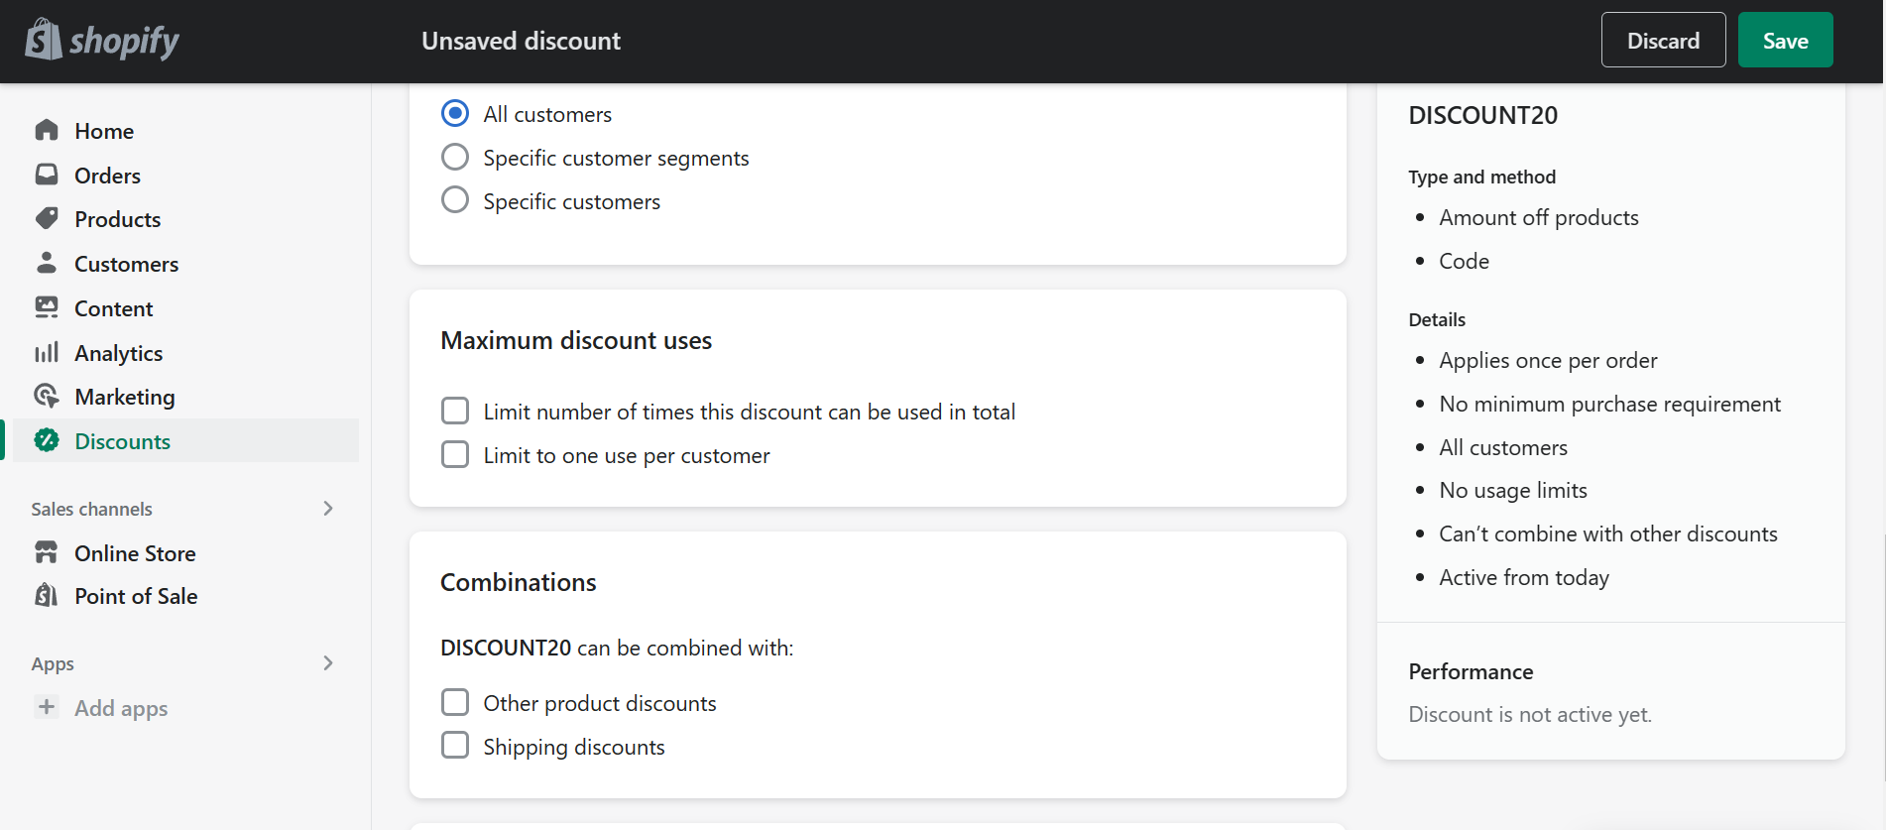Discard the unsaved discount changes
Viewport: 1886px width, 830px height.
1663,40
